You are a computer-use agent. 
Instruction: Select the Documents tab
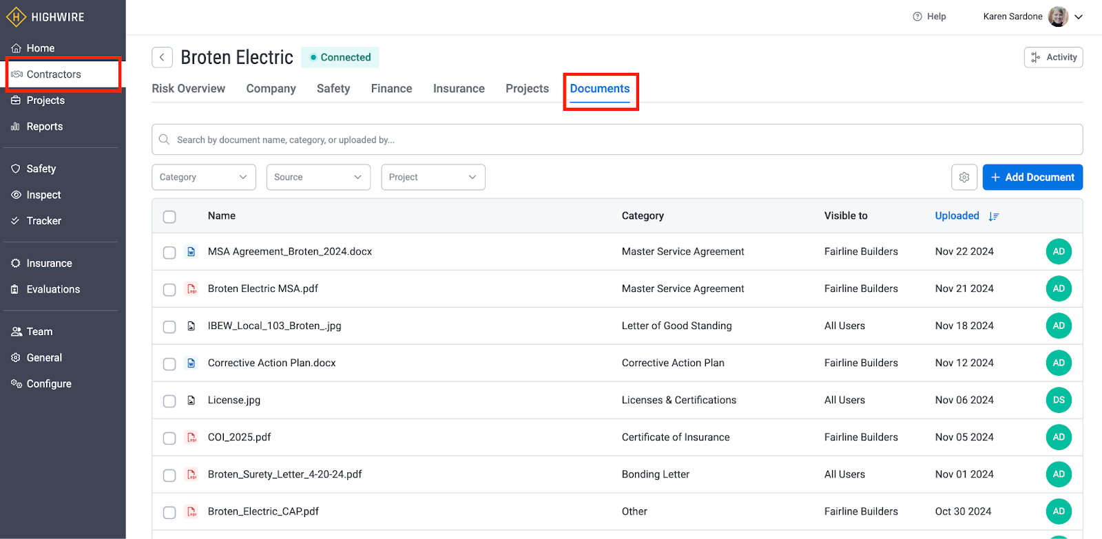click(600, 89)
